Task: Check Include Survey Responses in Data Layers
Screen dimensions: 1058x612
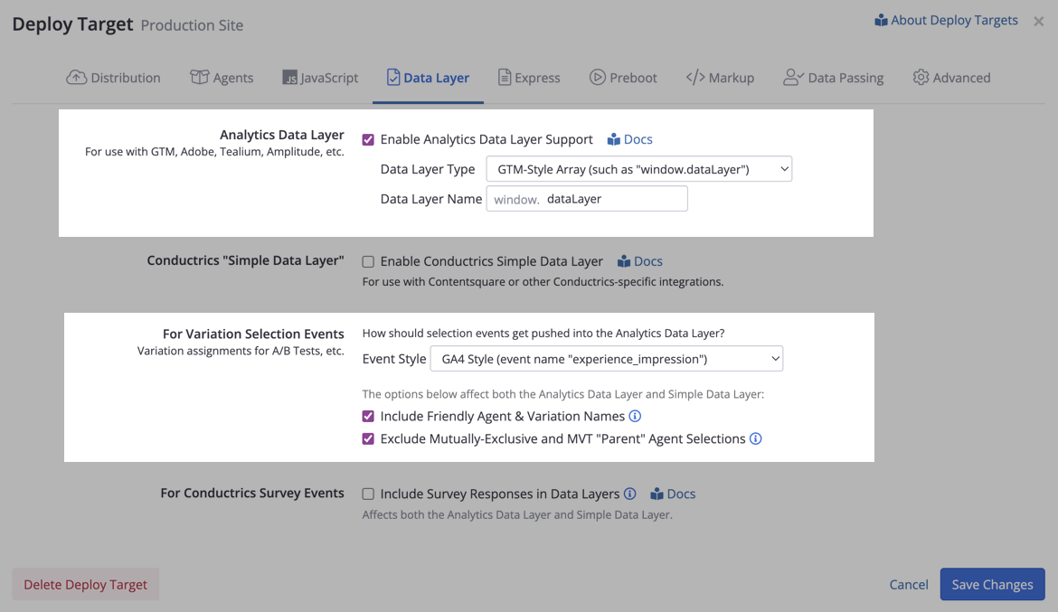Action: (368, 494)
